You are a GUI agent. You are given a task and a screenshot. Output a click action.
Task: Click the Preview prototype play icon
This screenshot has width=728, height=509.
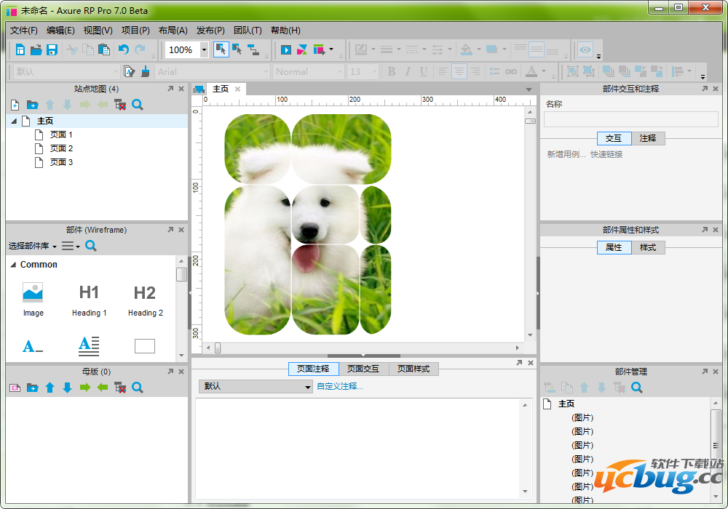286,50
